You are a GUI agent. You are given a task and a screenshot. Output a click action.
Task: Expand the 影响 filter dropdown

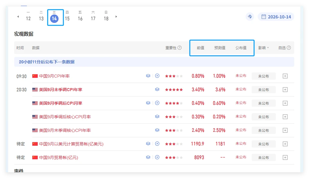click(x=264, y=48)
